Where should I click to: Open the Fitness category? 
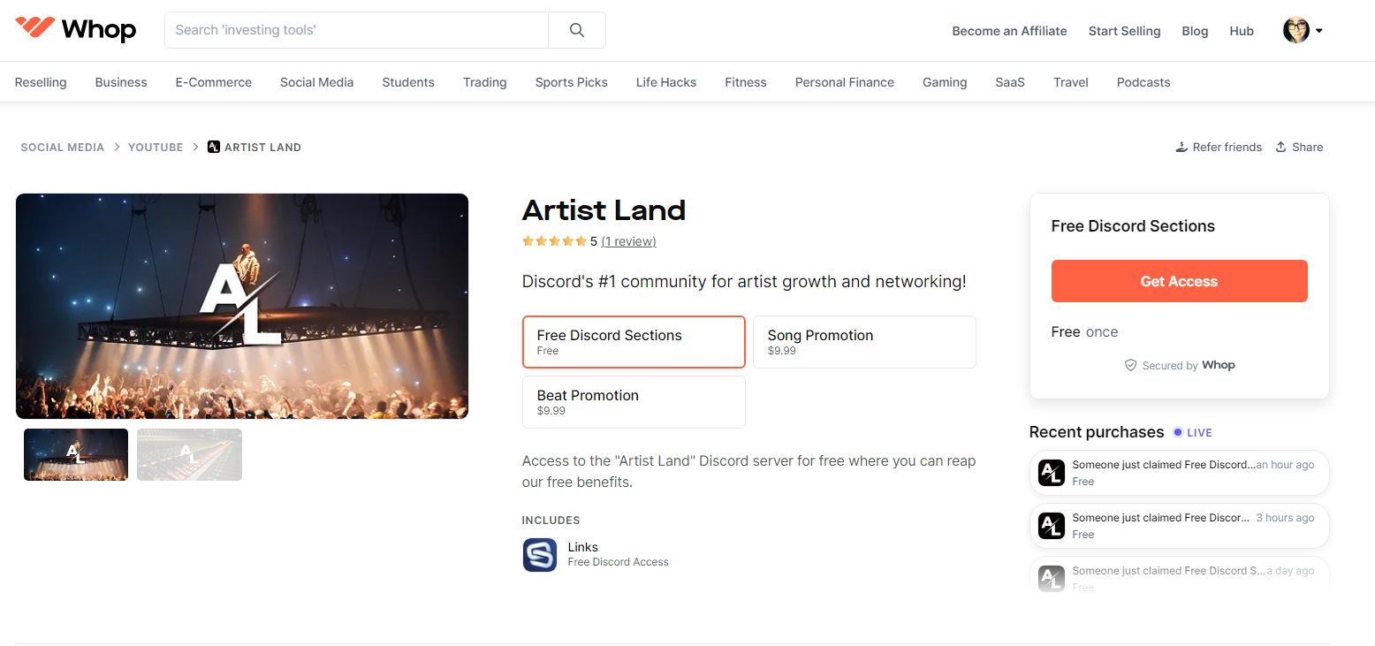coord(746,82)
